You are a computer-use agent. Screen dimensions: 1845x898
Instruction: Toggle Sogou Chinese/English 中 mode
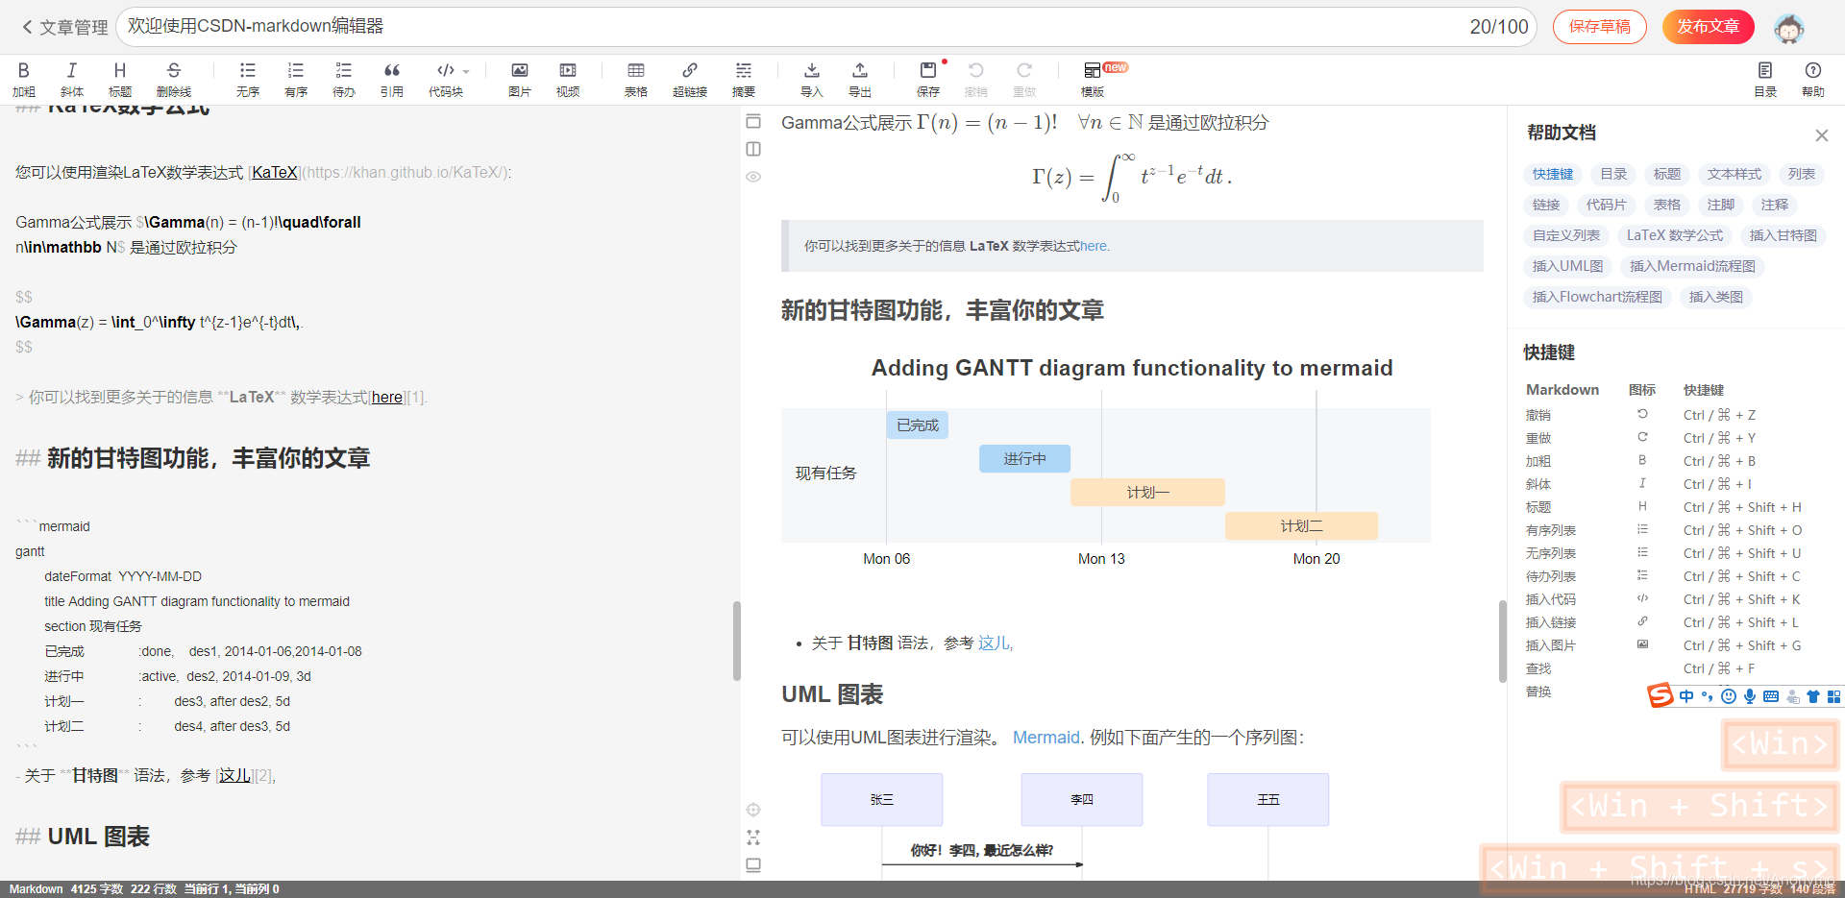[x=1686, y=696]
